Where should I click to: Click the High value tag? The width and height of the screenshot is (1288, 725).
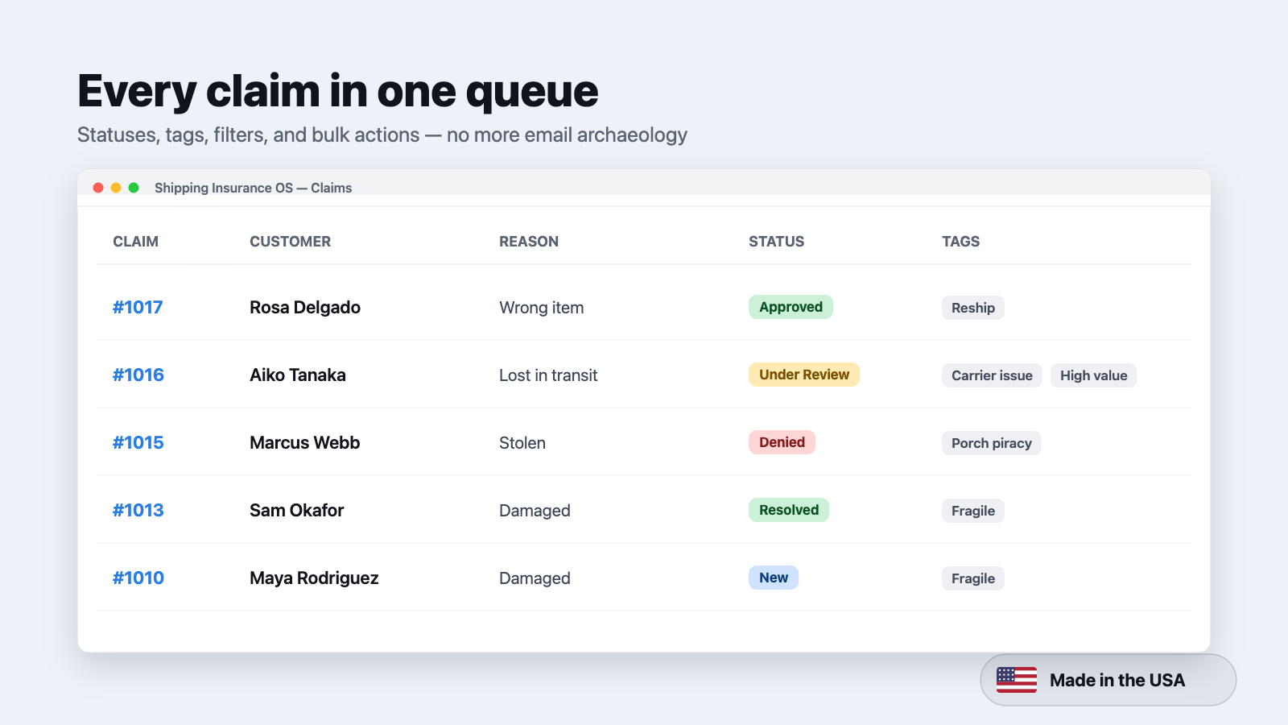[x=1093, y=375]
